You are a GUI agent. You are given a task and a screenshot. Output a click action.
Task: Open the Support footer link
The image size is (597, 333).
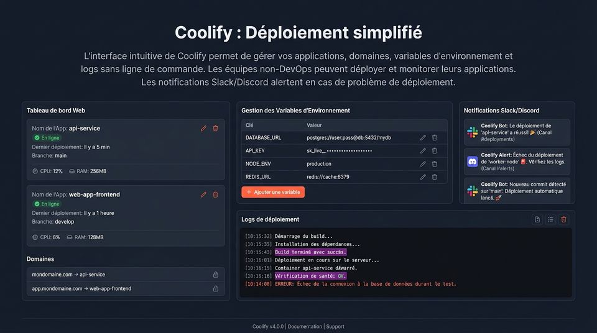tap(335, 327)
